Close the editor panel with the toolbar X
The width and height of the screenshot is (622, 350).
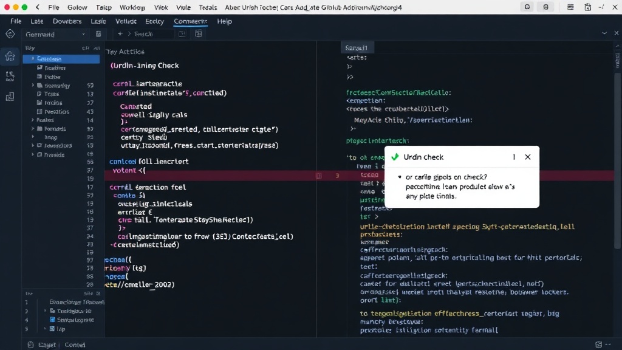[616, 33]
